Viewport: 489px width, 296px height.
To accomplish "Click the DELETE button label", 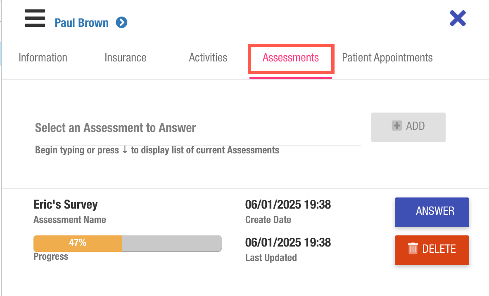I will click(x=439, y=249).
